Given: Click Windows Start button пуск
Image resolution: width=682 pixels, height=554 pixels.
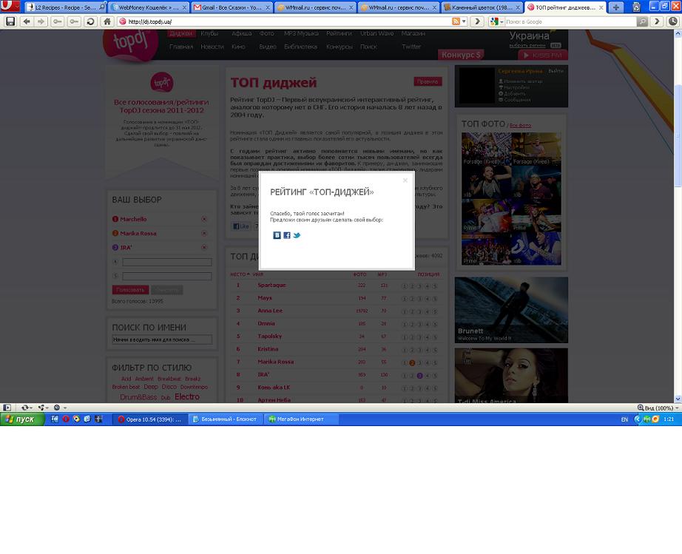Looking at the screenshot, I should (x=22, y=419).
